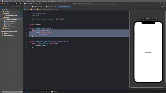The height and width of the screenshot is (93, 166).
Task: Open the Edit menu
Action: pos(15,1)
